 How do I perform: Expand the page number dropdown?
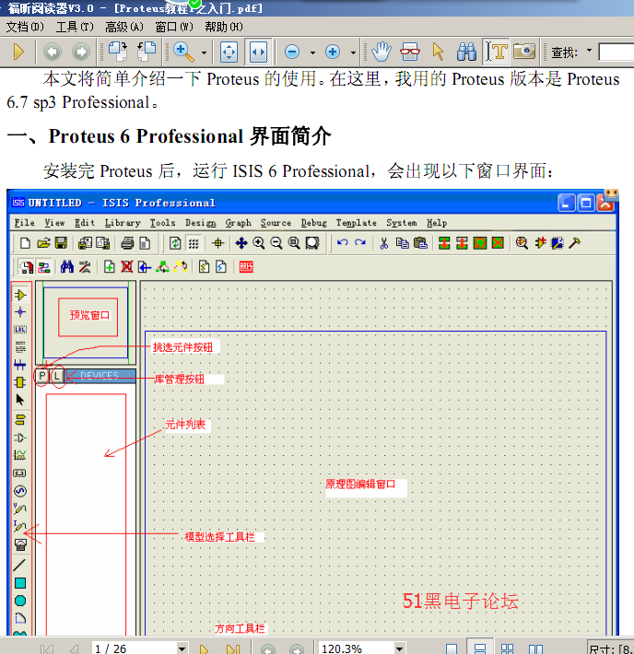[182, 649]
